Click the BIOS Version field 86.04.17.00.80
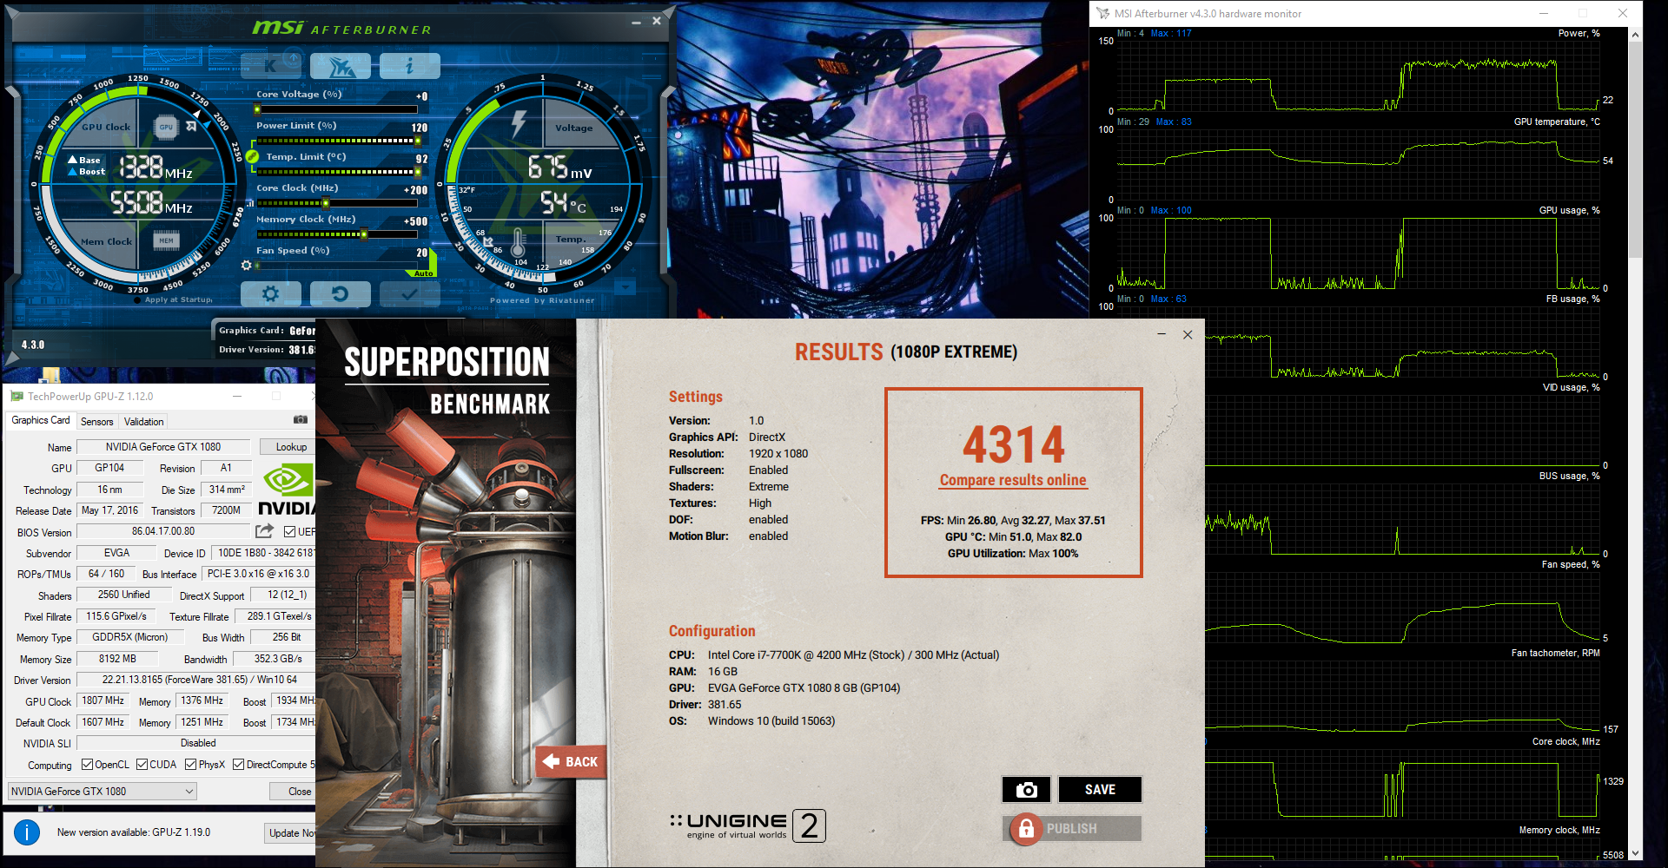This screenshot has height=868, width=1668. 163,531
